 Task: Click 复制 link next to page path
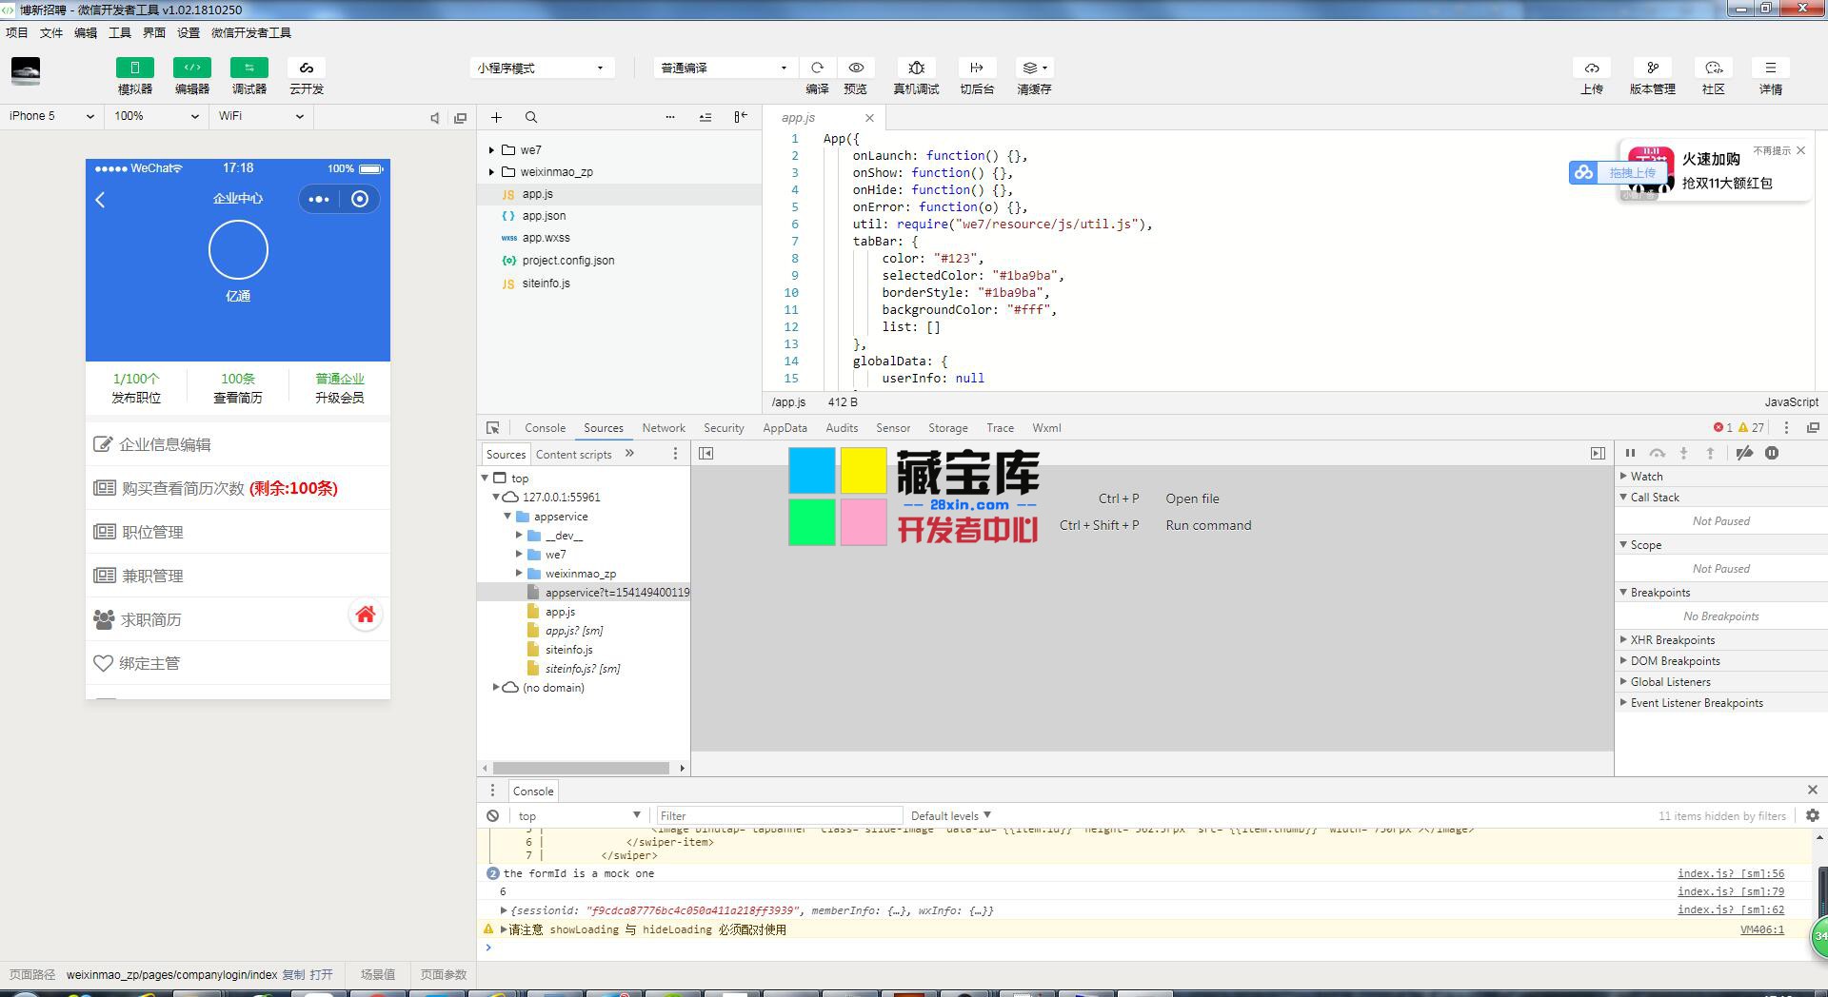293,975
